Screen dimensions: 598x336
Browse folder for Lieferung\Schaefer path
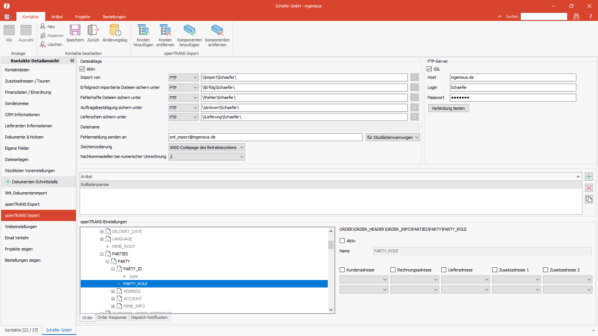point(414,117)
